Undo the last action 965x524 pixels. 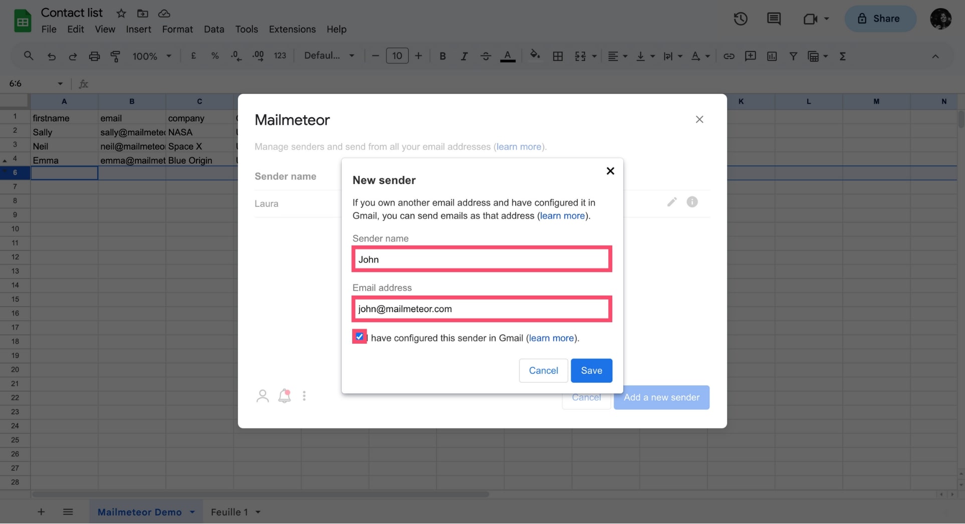(51, 56)
